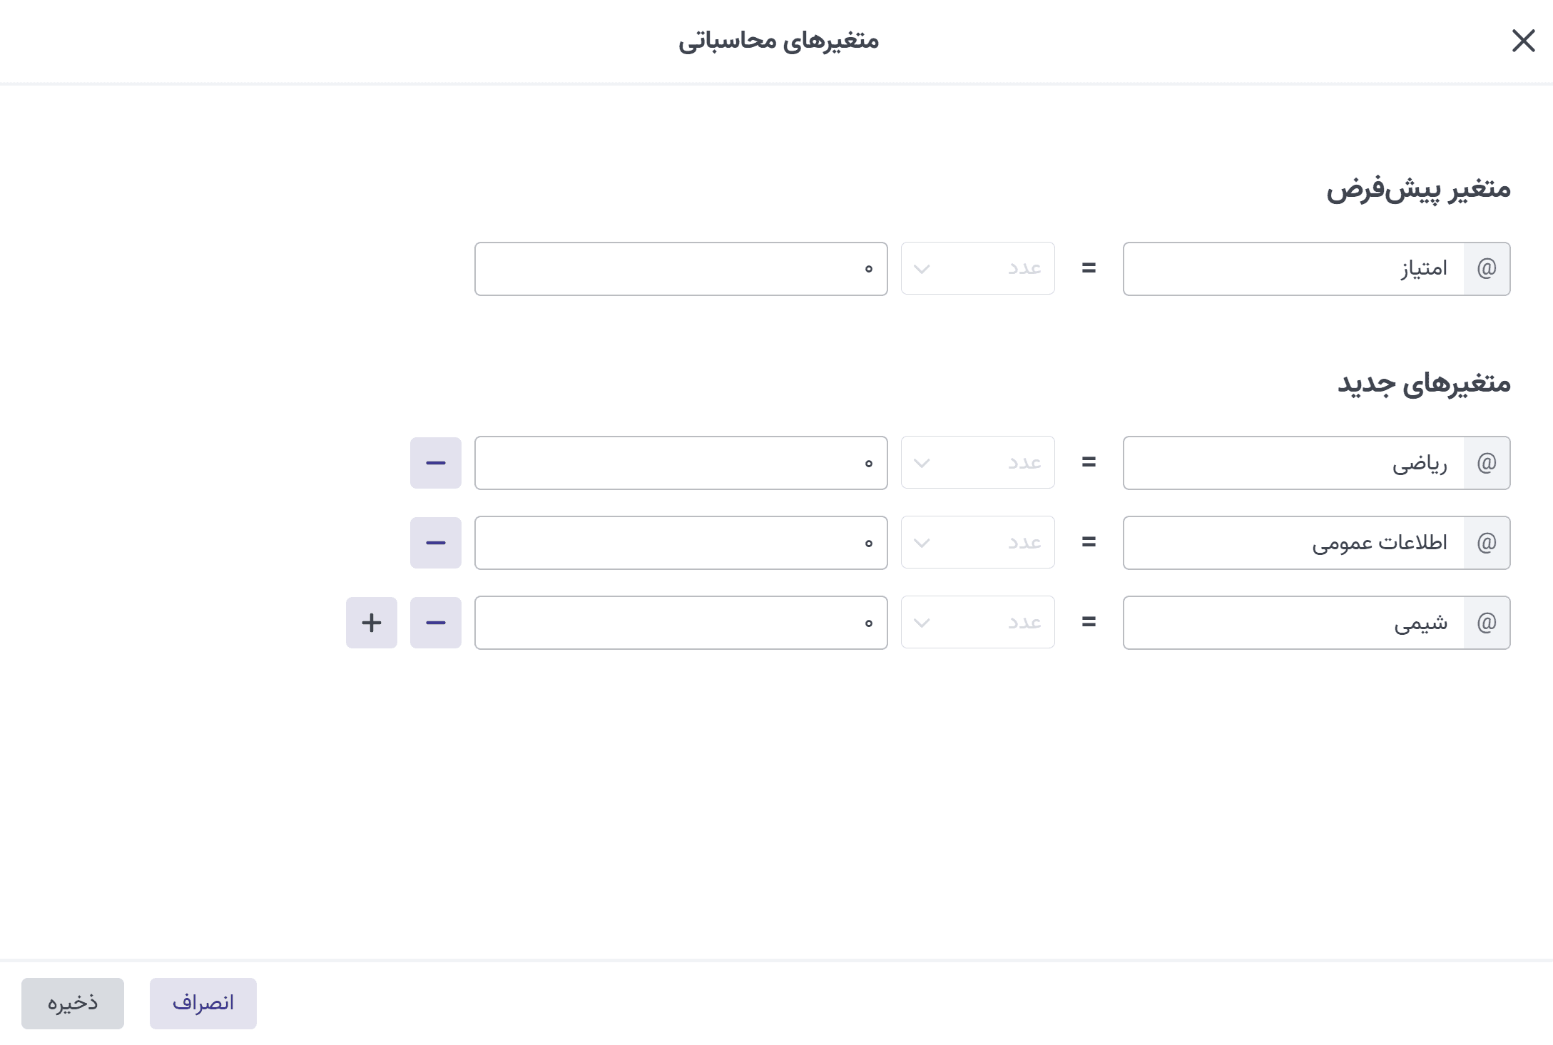Expand the type dropdown for شیمی
The width and height of the screenshot is (1553, 1045).
click(x=977, y=623)
